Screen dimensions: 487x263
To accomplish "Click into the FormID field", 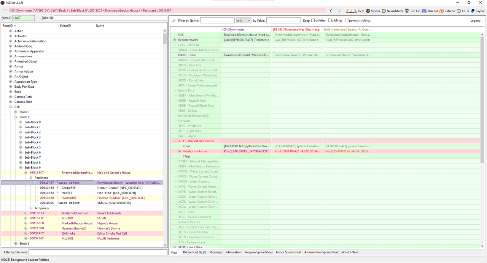I will pos(23,18).
